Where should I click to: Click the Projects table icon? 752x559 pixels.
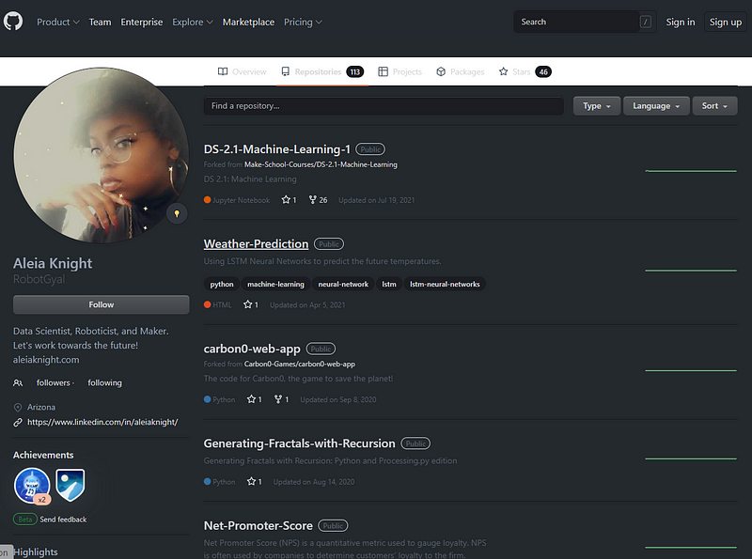click(x=383, y=71)
